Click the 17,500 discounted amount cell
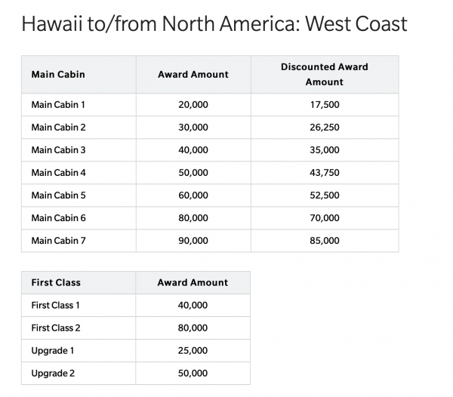This screenshot has width=453, height=397. (325, 105)
